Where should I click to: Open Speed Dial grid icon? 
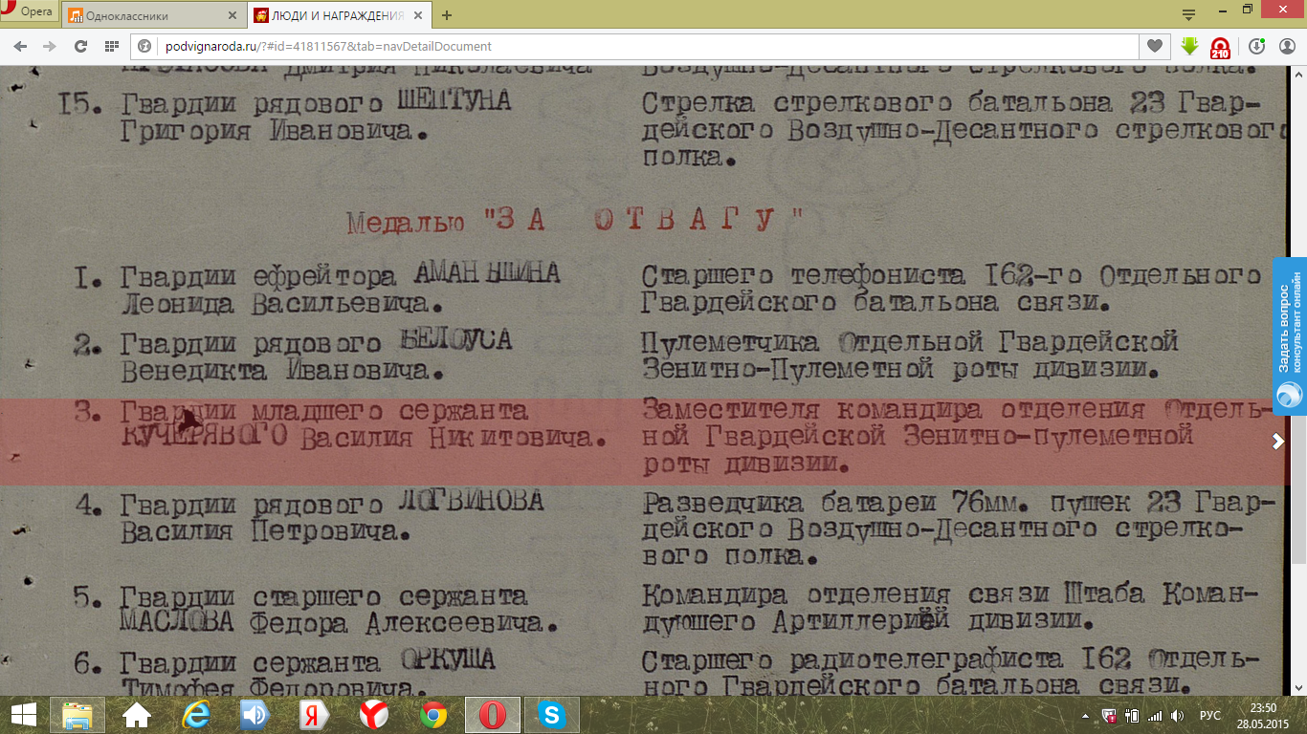point(111,46)
